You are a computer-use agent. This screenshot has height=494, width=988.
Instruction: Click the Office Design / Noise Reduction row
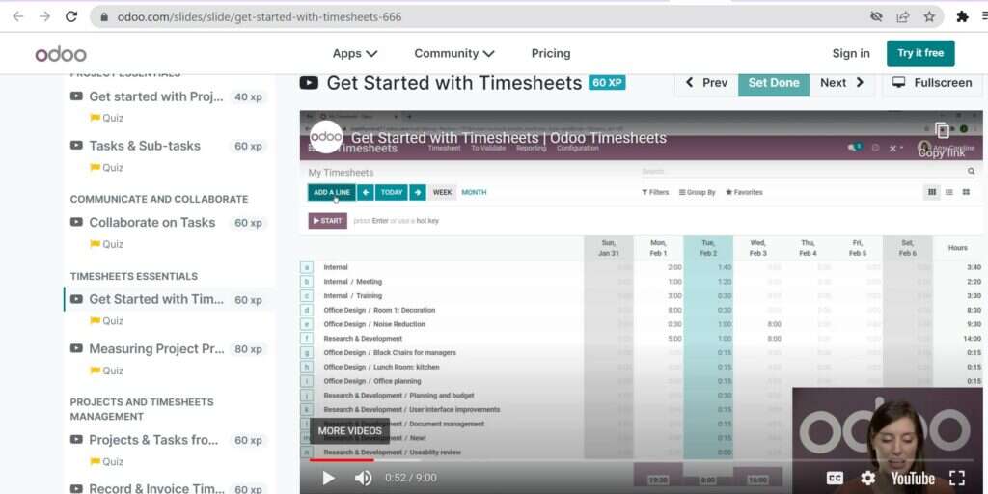[640, 324]
